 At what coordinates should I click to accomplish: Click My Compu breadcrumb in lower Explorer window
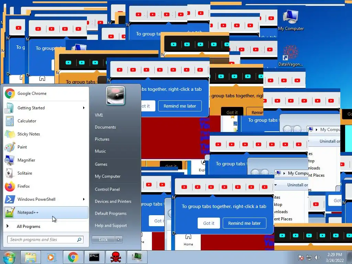point(298,173)
